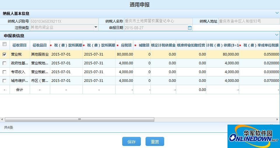Click the 纳税人识别号 input field
This screenshot has width=280, height=148.
coord(64,21)
